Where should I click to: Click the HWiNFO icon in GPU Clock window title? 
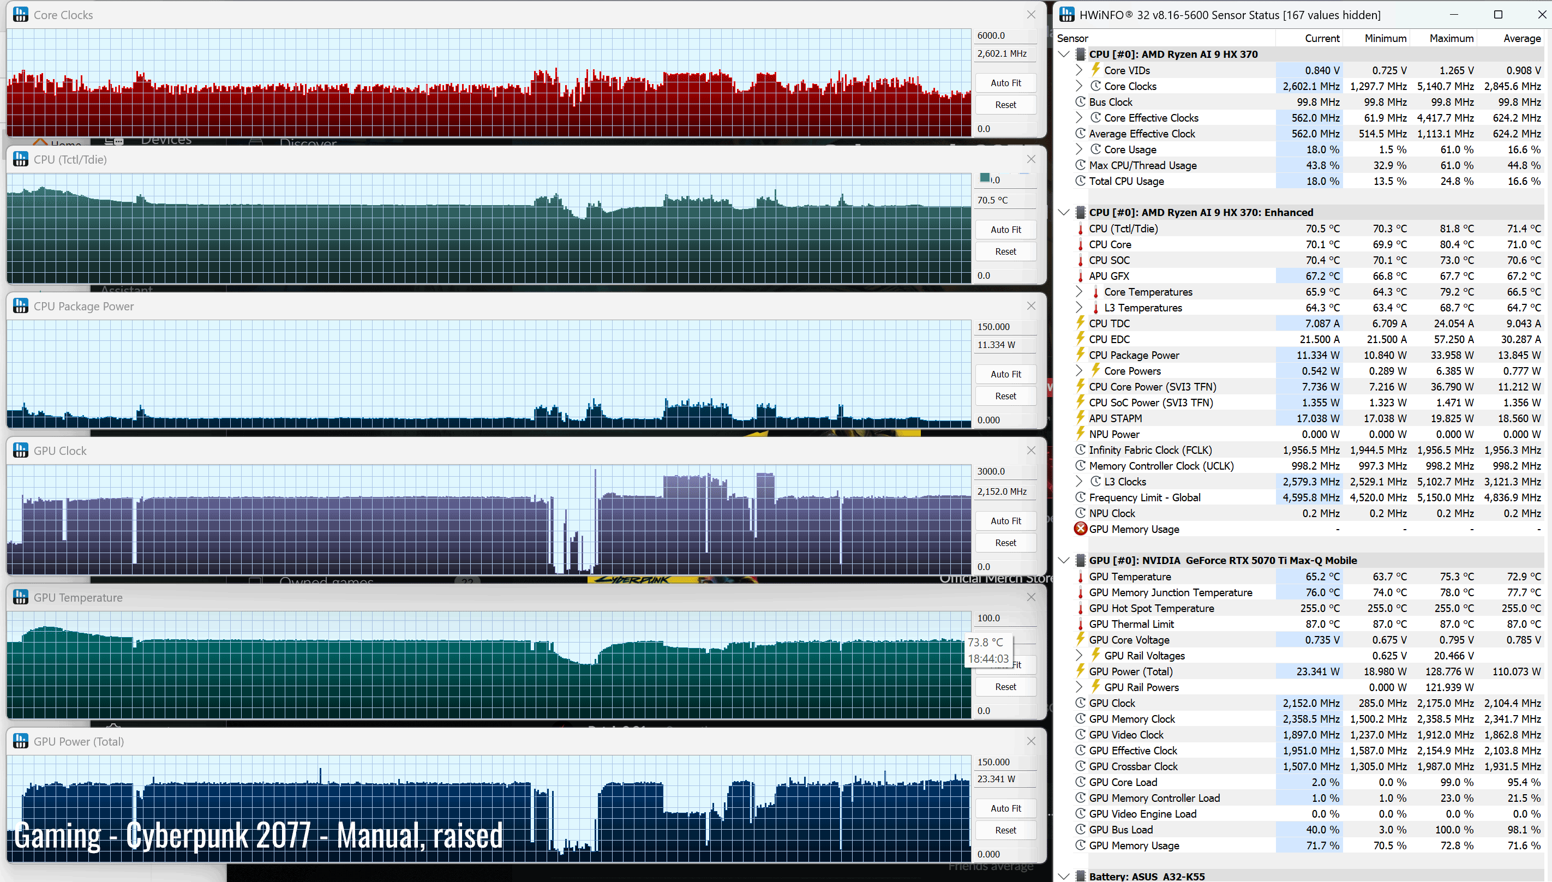click(21, 451)
